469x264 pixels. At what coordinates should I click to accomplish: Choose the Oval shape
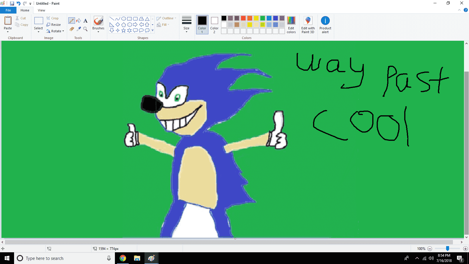(x=123, y=19)
